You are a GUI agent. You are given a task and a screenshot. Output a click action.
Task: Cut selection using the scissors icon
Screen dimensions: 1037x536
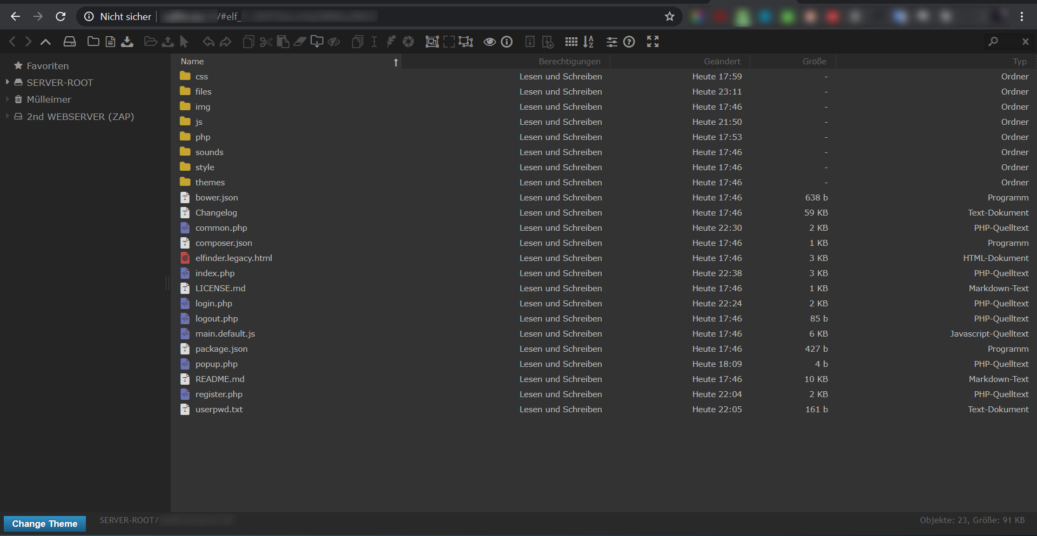point(266,42)
